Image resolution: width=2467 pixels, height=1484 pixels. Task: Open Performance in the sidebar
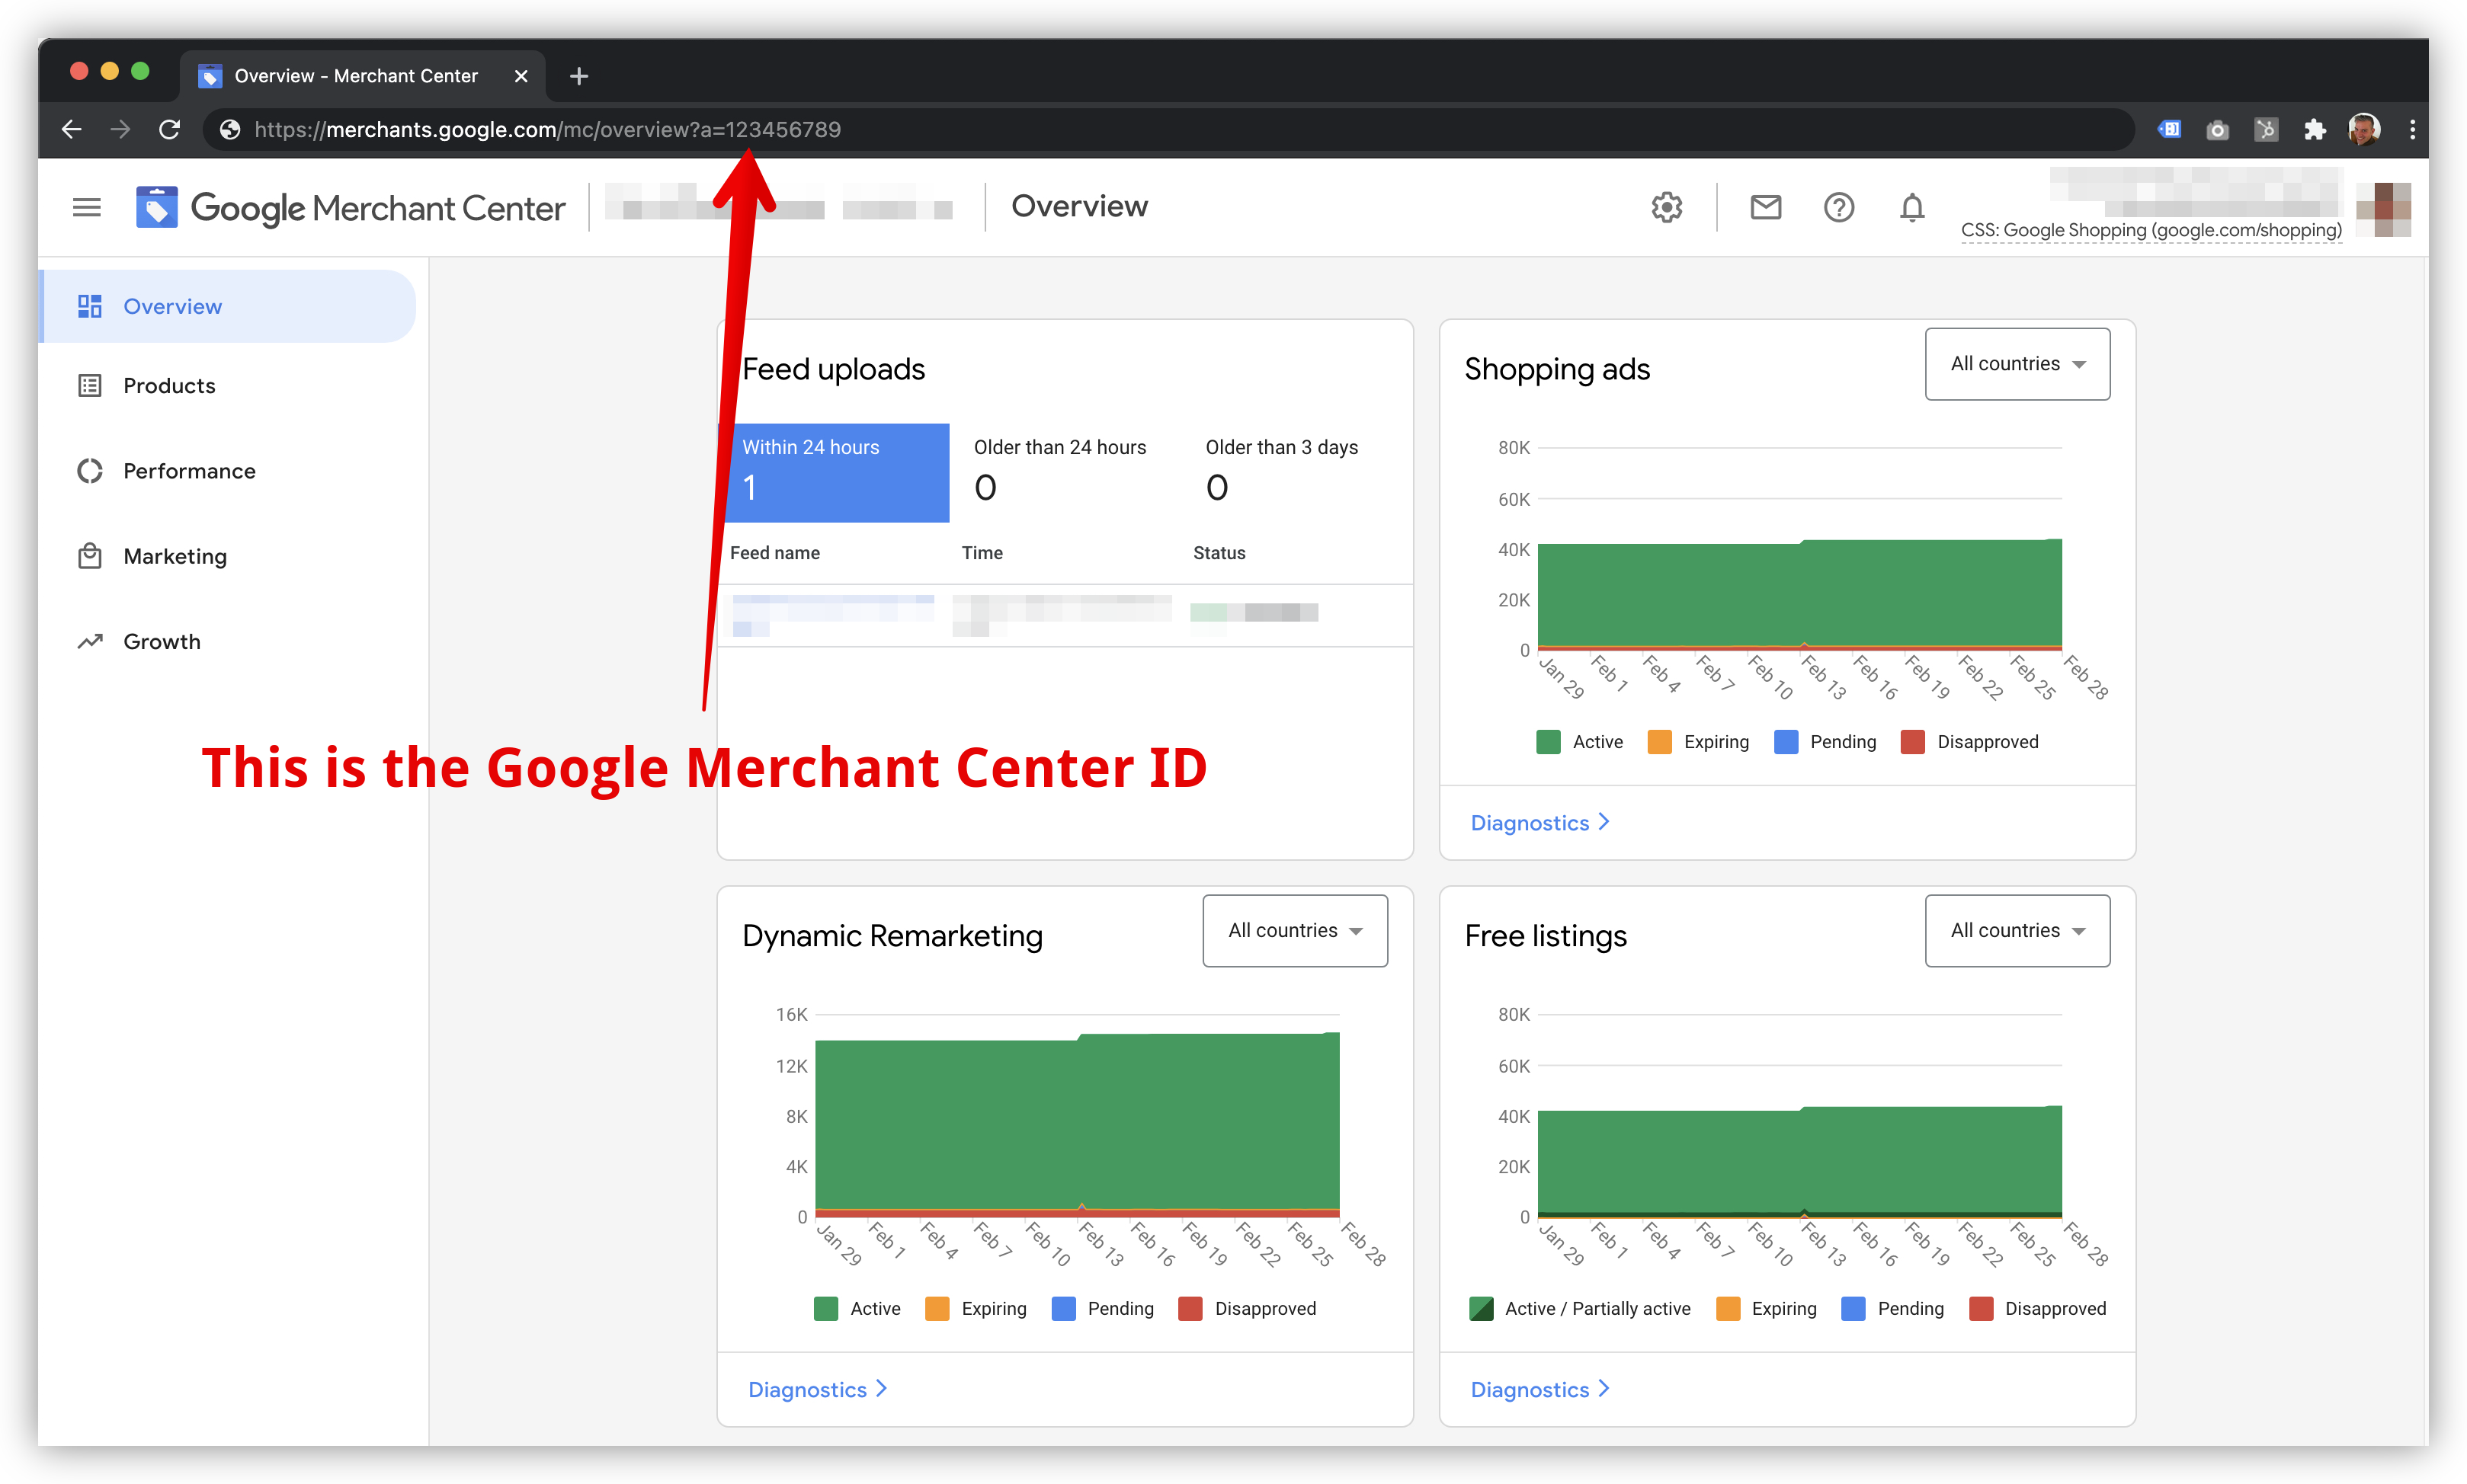(228, 470)
